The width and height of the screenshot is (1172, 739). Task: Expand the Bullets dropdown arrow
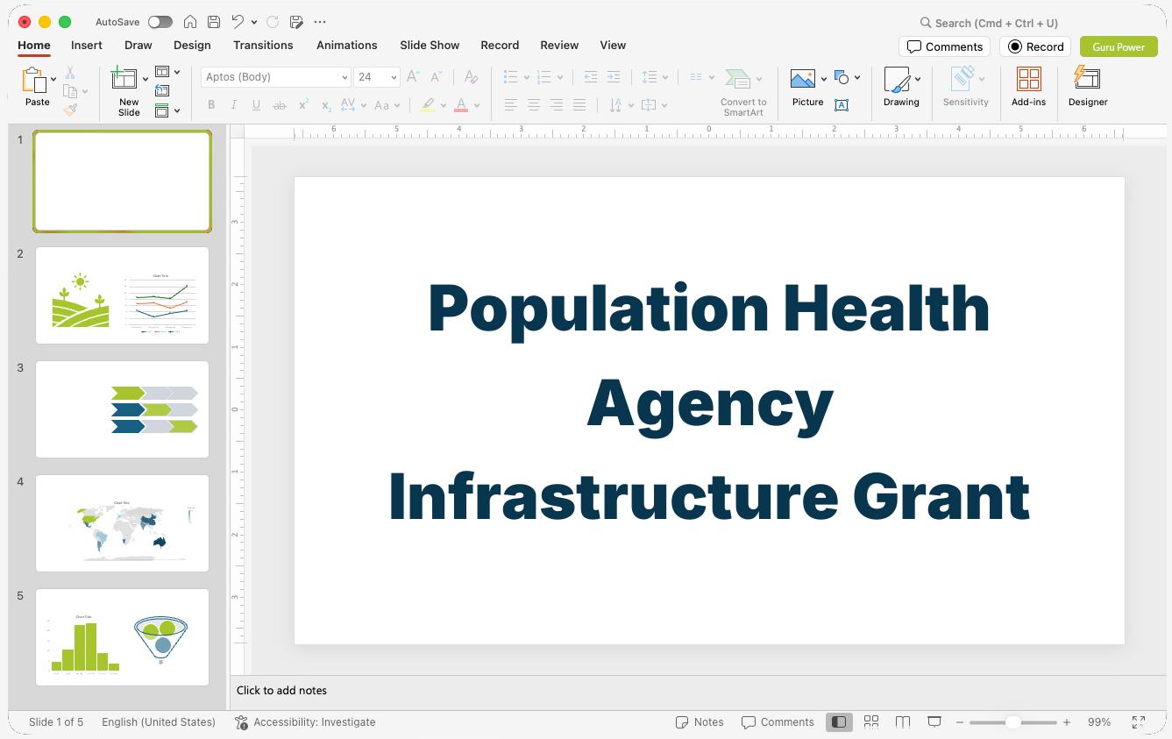pos(527,77)
